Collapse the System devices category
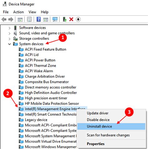The image size is (148, 149). (x=9, y=44)
